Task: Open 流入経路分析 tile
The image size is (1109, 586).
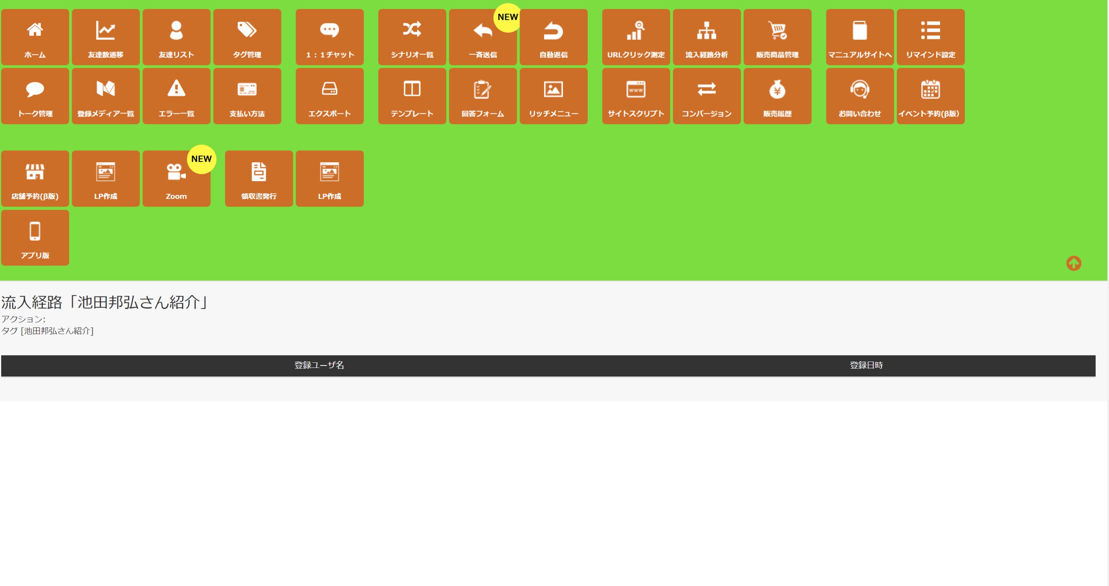Action: pos(707,37)
